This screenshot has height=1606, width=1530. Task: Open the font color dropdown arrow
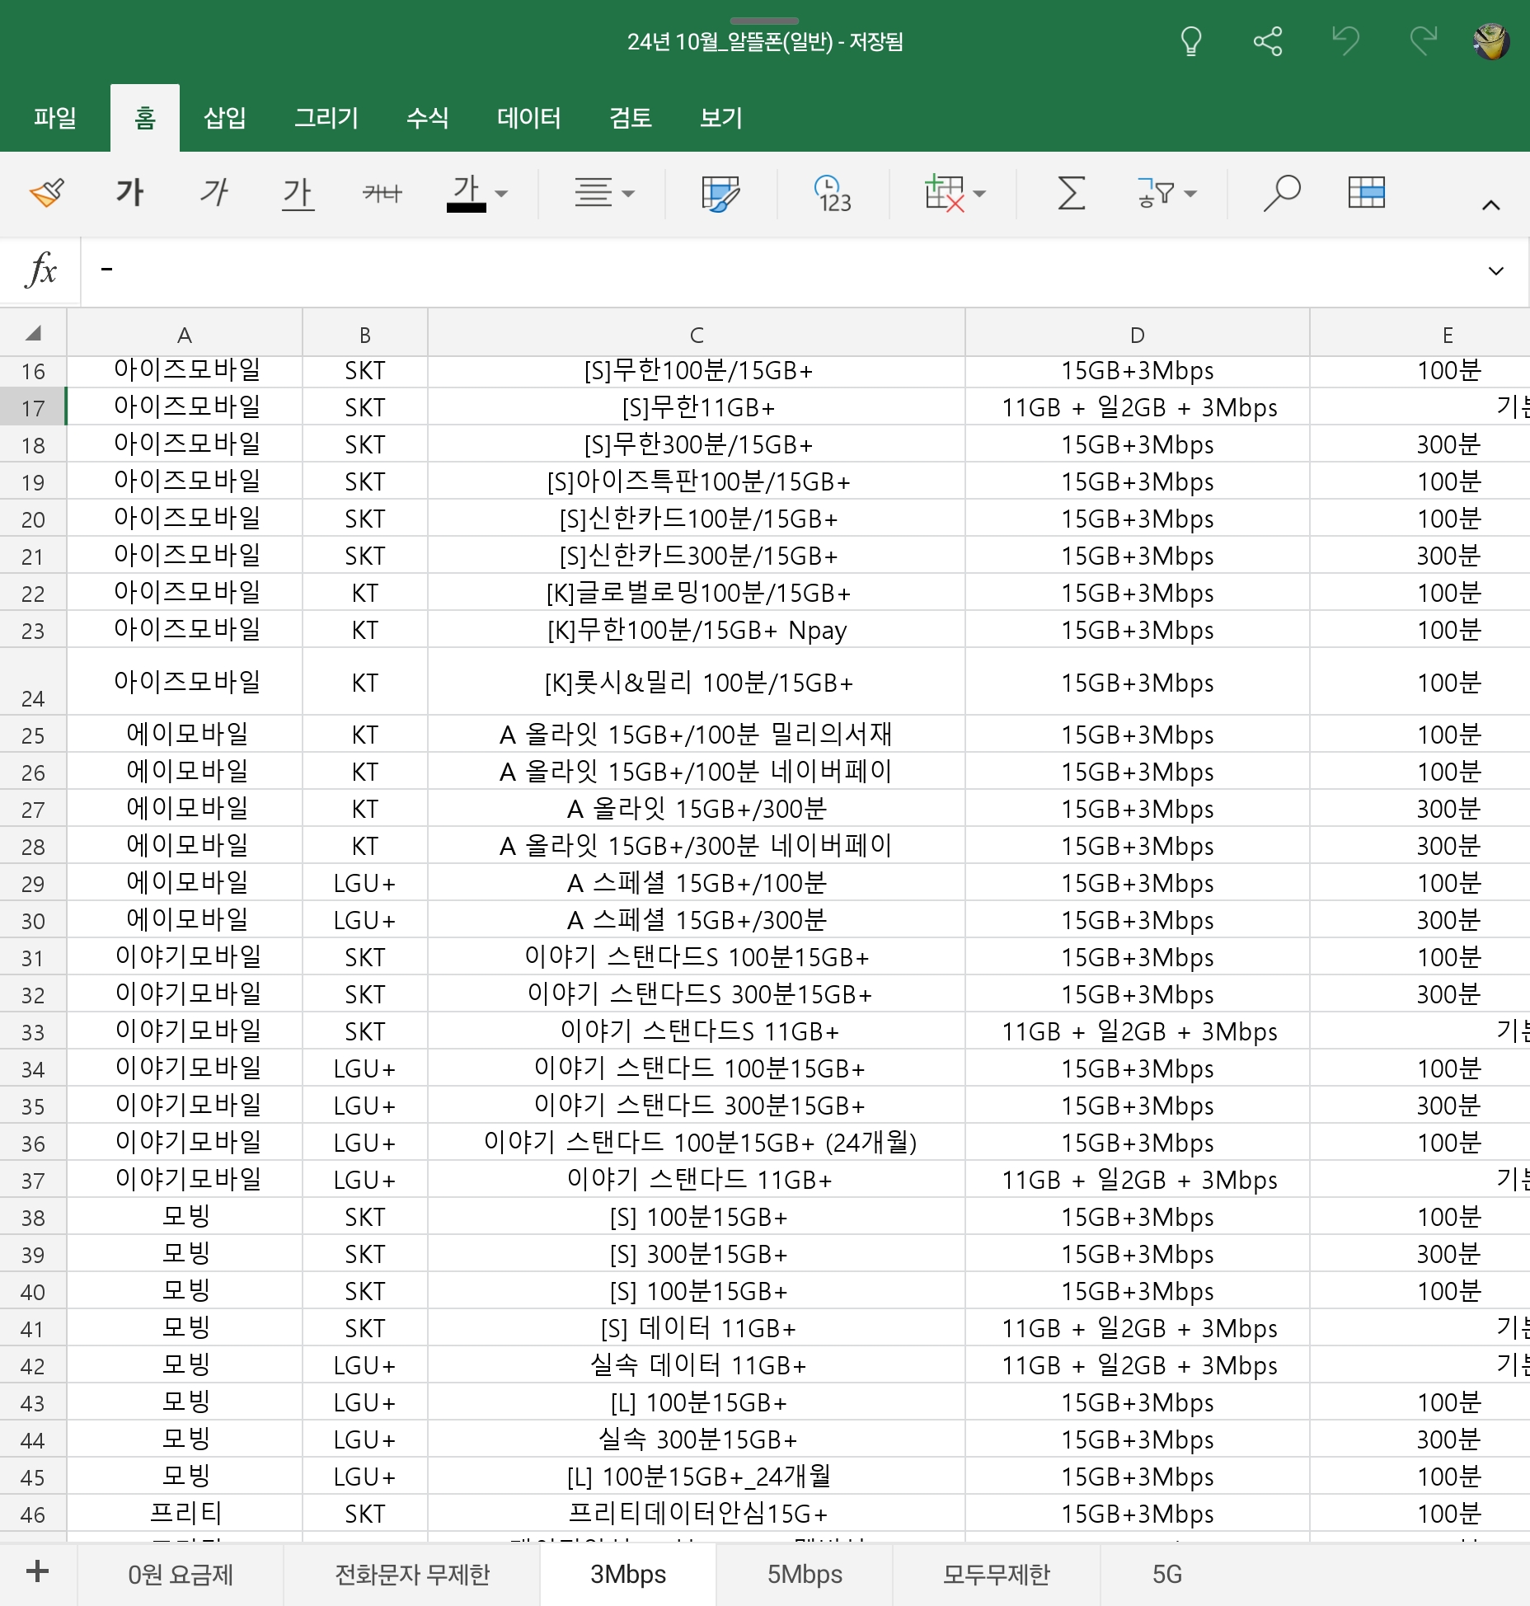coord(501,195)
